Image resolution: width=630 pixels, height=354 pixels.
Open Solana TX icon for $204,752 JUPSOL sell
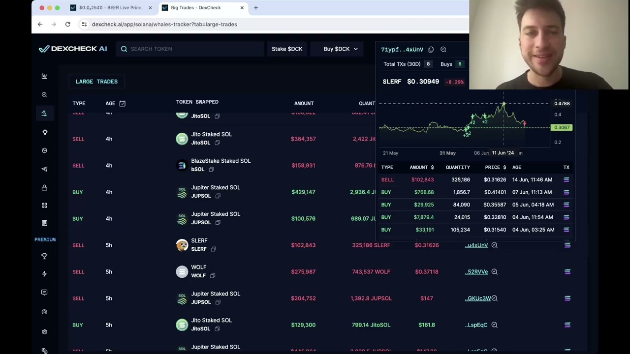567,298
